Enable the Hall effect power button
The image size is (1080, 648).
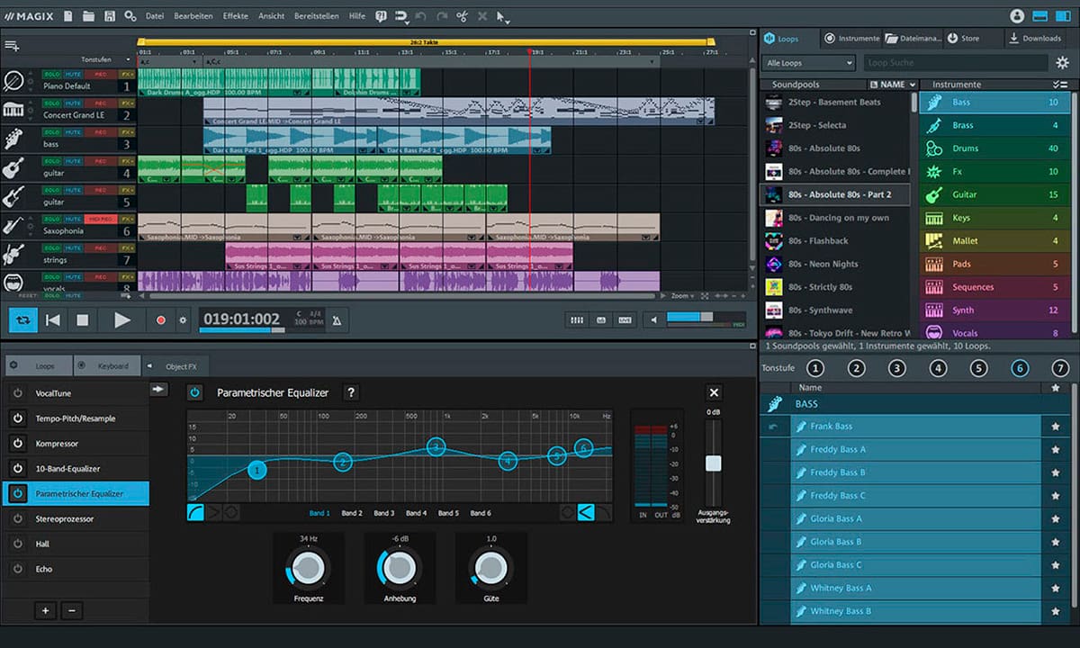click(x=17, y=544)
